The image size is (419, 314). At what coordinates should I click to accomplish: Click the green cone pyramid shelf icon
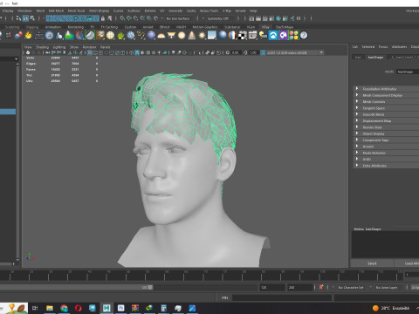(69, 36)
